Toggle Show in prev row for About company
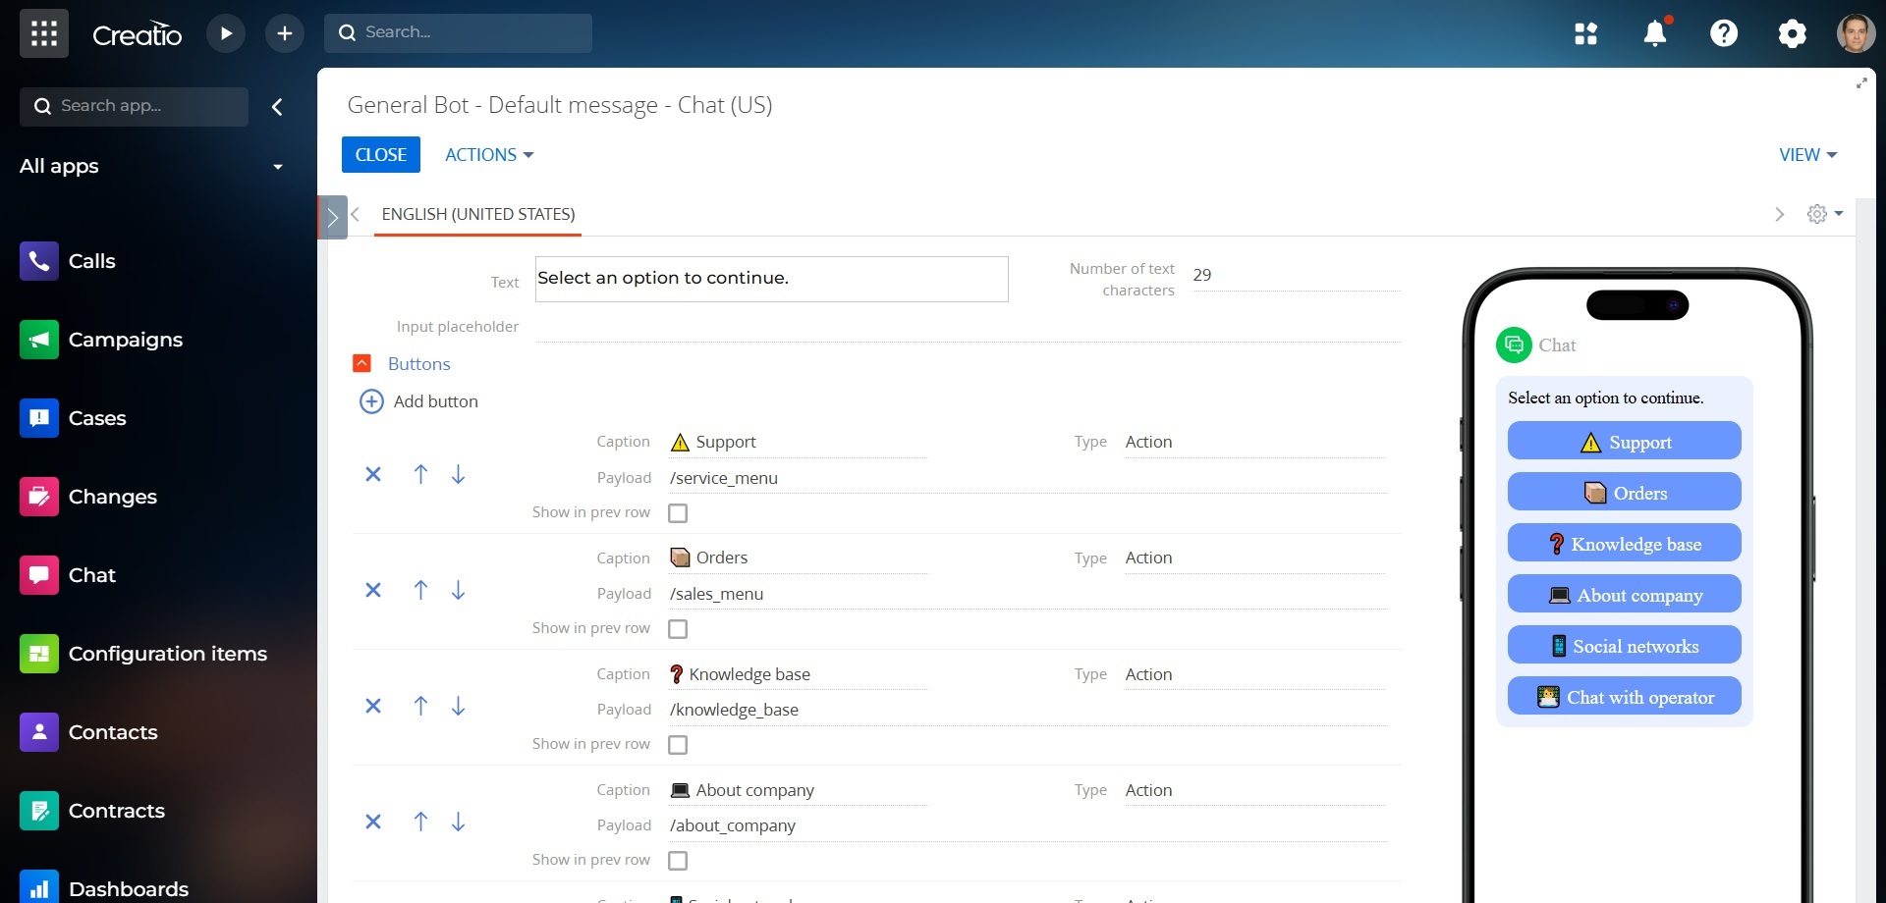 pyautogui.click(x=678, y=861)
